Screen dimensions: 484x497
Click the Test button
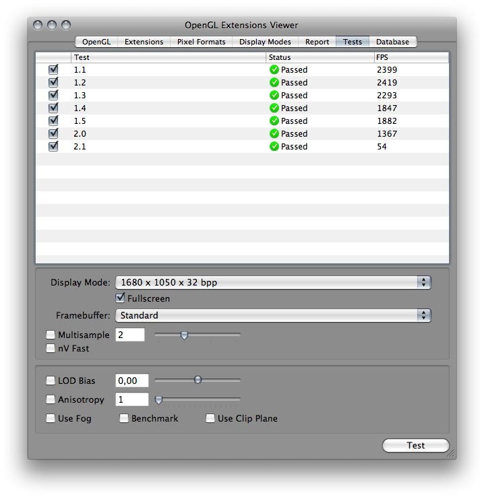416,445
